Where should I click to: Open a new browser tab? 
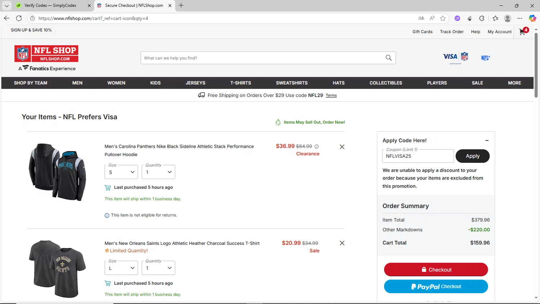click(x=181, y=5)
